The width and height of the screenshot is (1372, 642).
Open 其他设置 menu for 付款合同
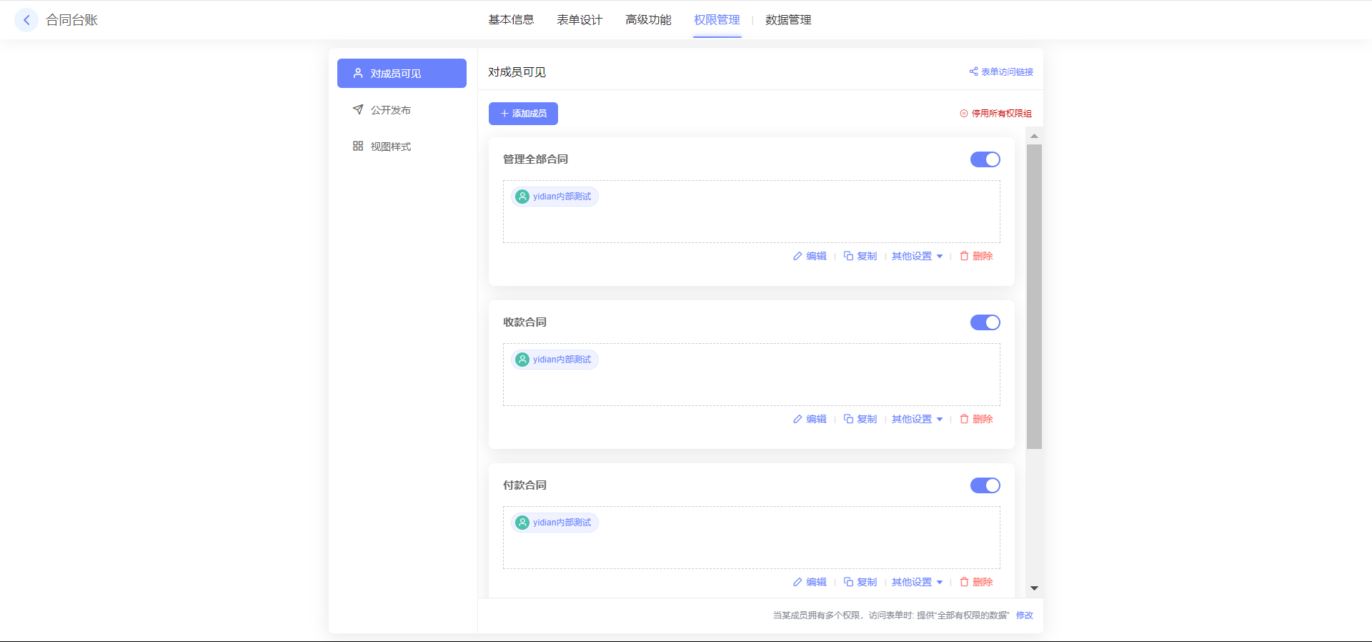pyautogui.click(x=917, y=582)
